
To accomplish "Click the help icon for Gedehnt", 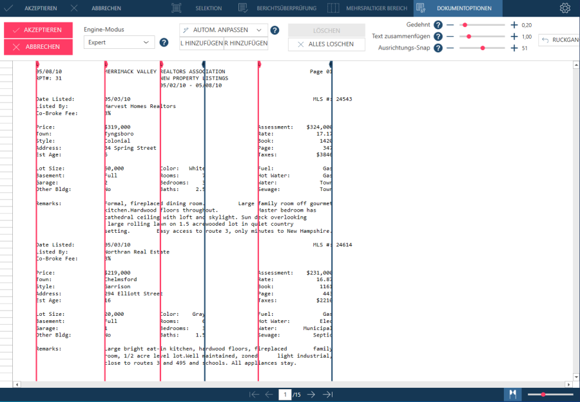I will tap(438, 24).
